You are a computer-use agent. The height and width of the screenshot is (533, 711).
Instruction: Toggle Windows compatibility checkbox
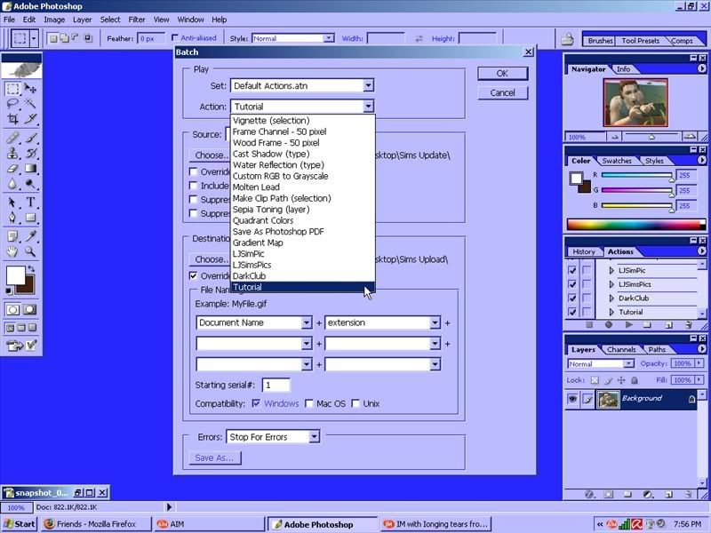256,403
